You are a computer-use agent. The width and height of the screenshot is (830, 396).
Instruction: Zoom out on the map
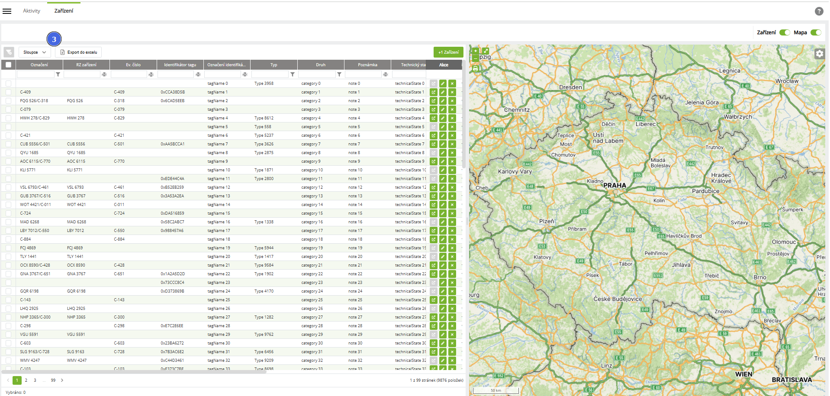point(476,58)
